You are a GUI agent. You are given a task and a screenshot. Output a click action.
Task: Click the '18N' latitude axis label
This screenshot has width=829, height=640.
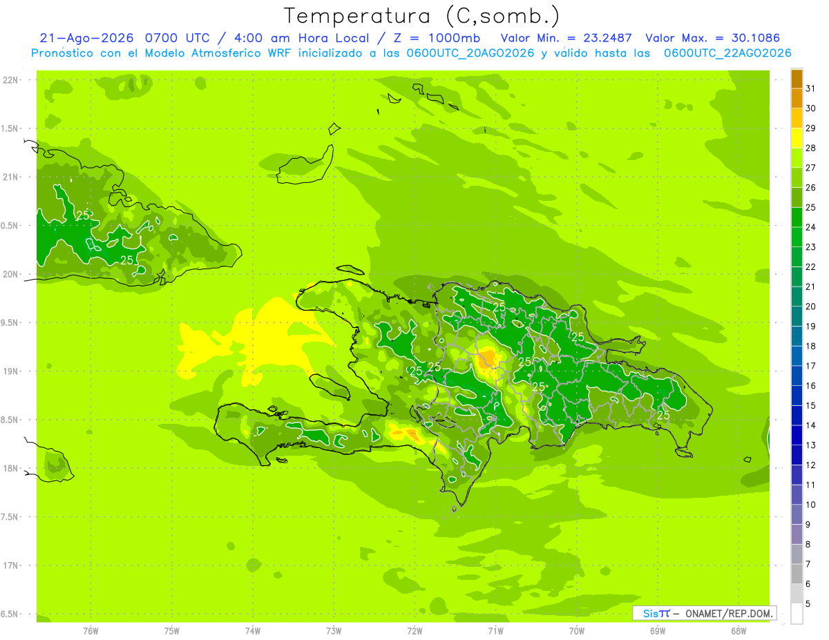pyautogui.click(x=11, y=468)
